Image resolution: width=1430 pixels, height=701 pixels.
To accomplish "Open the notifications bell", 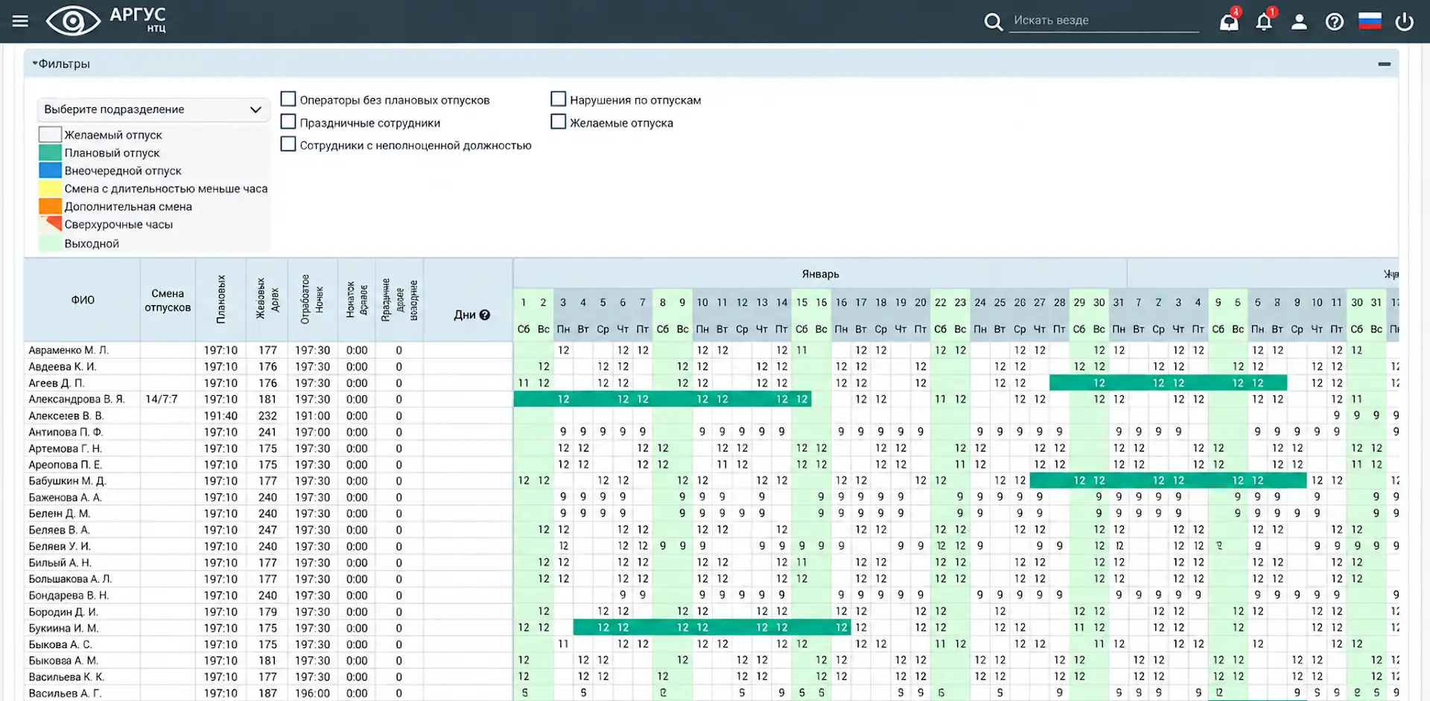I will coord(1265,21).
